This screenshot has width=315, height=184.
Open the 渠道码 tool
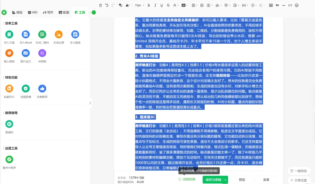pyautogui.click(x=9, y=127)
